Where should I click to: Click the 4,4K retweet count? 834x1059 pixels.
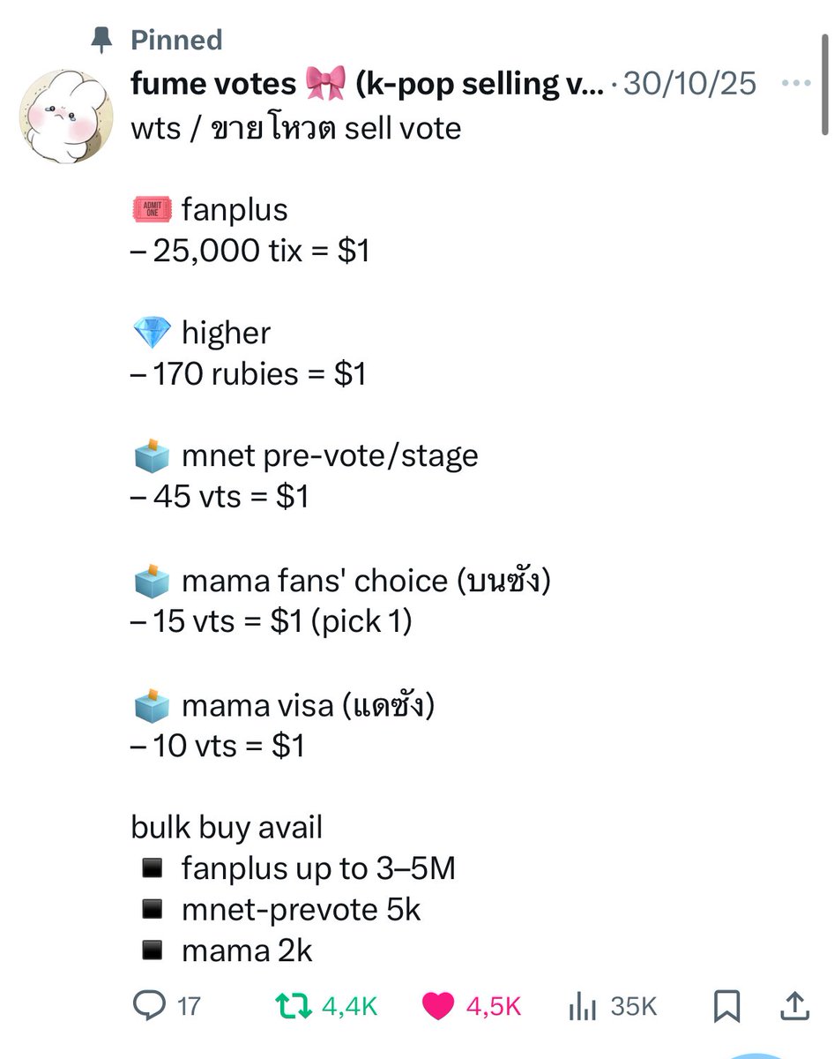click(x=349, y=1005)
